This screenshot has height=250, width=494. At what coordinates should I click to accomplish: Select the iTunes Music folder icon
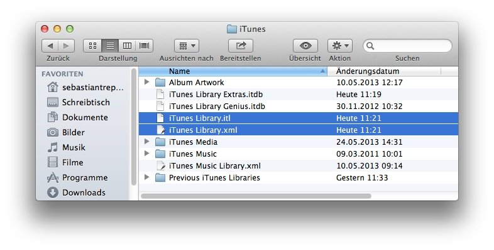click(x=160, y=154)
